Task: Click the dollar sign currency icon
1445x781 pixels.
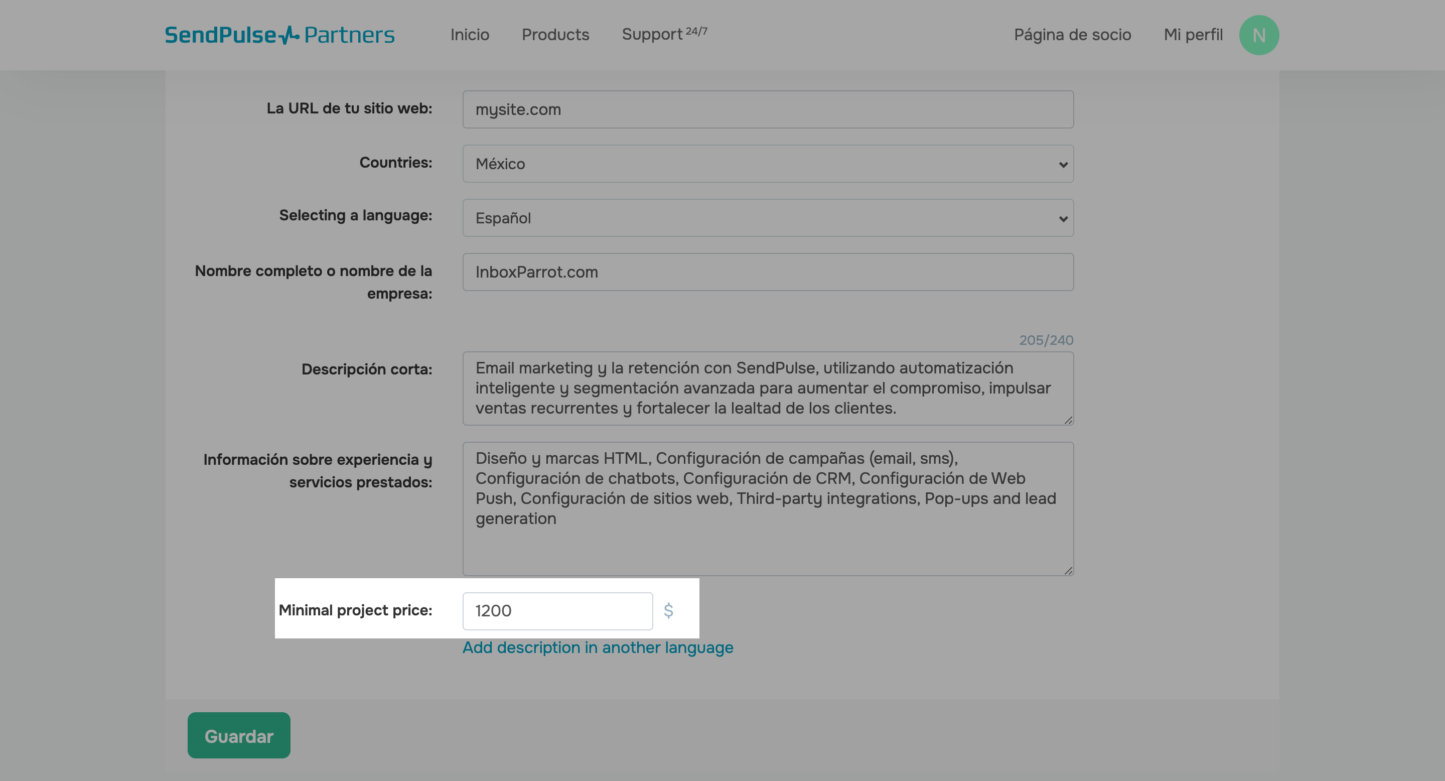Action: 668,610
